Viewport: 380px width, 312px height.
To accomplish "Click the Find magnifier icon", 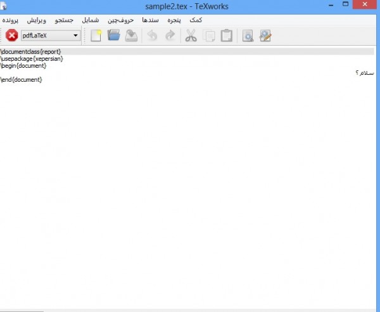I will (x=248, y=36).
